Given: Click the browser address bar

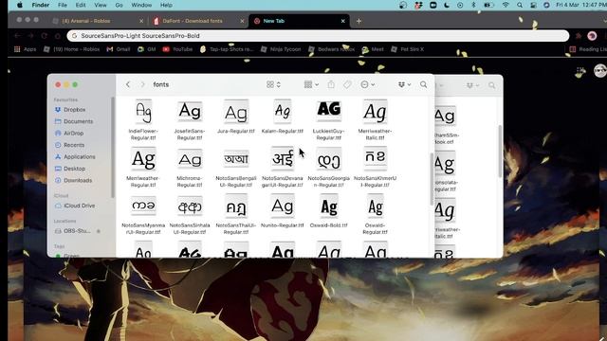Looking at the screenshot, I should click(318, 36).
